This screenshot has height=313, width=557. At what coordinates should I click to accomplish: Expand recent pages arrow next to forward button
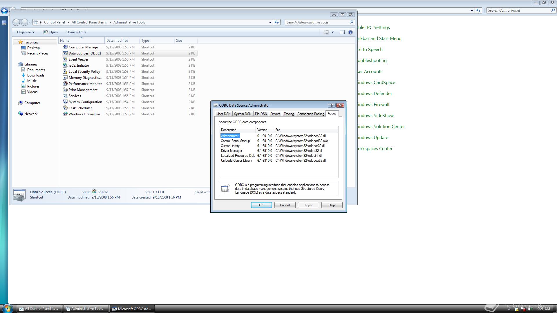[30, 22]
